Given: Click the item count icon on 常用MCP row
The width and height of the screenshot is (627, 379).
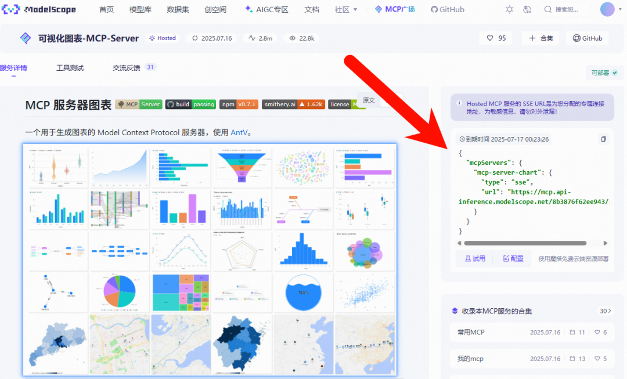Looking at the screenshot, I should pyautogui.click(x=572, y=332).
